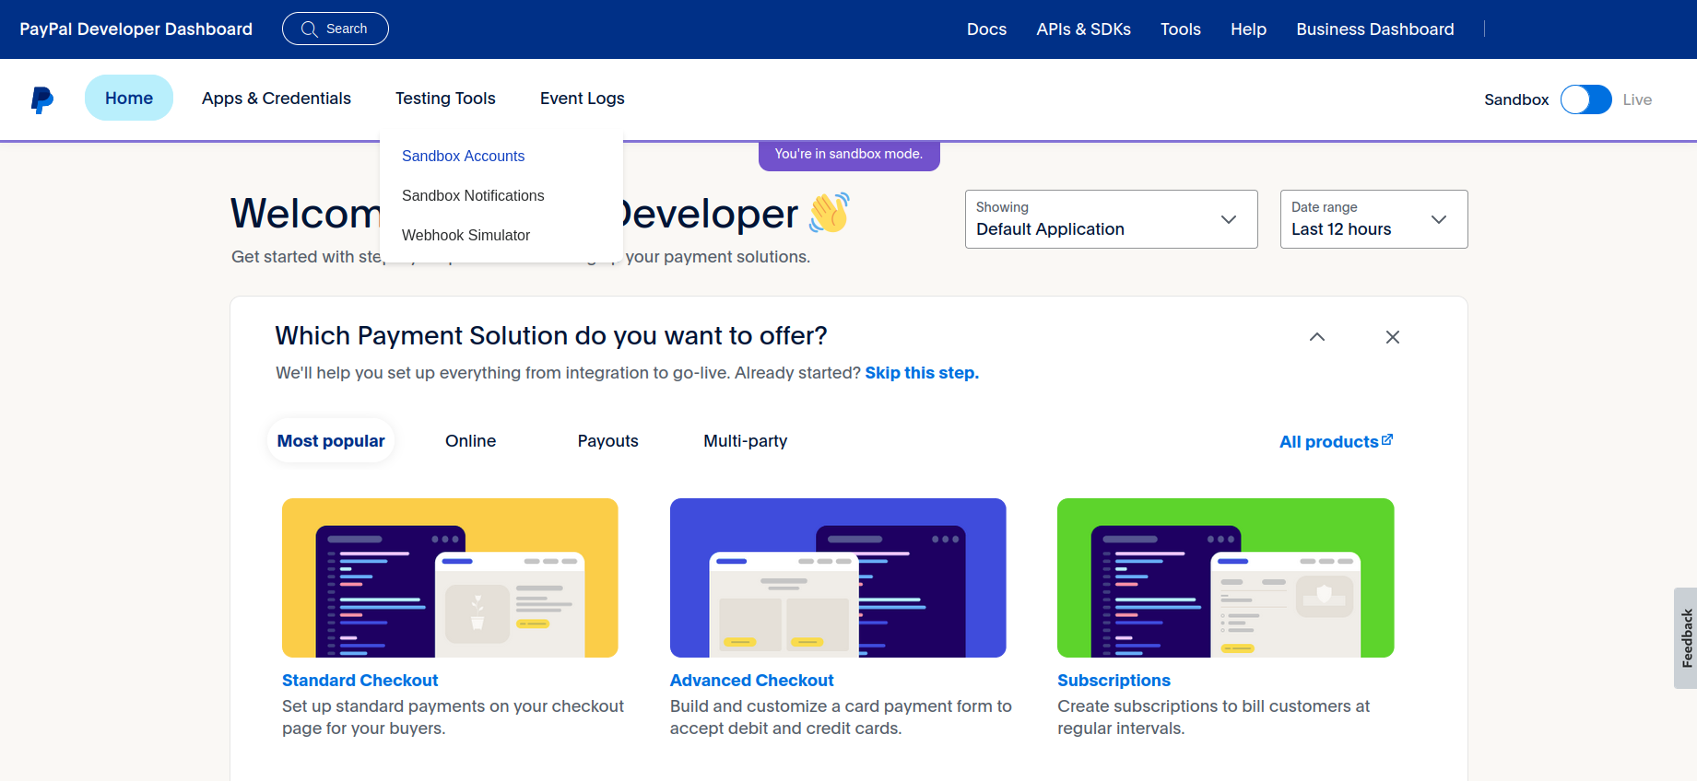Click the search magnifier icon

309,29
